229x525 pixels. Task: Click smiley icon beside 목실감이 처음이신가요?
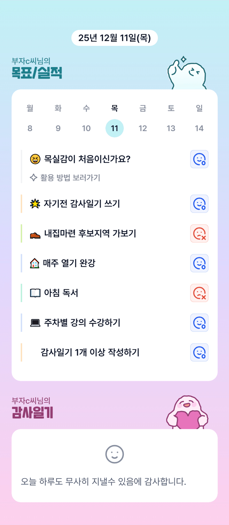point(199,159)
